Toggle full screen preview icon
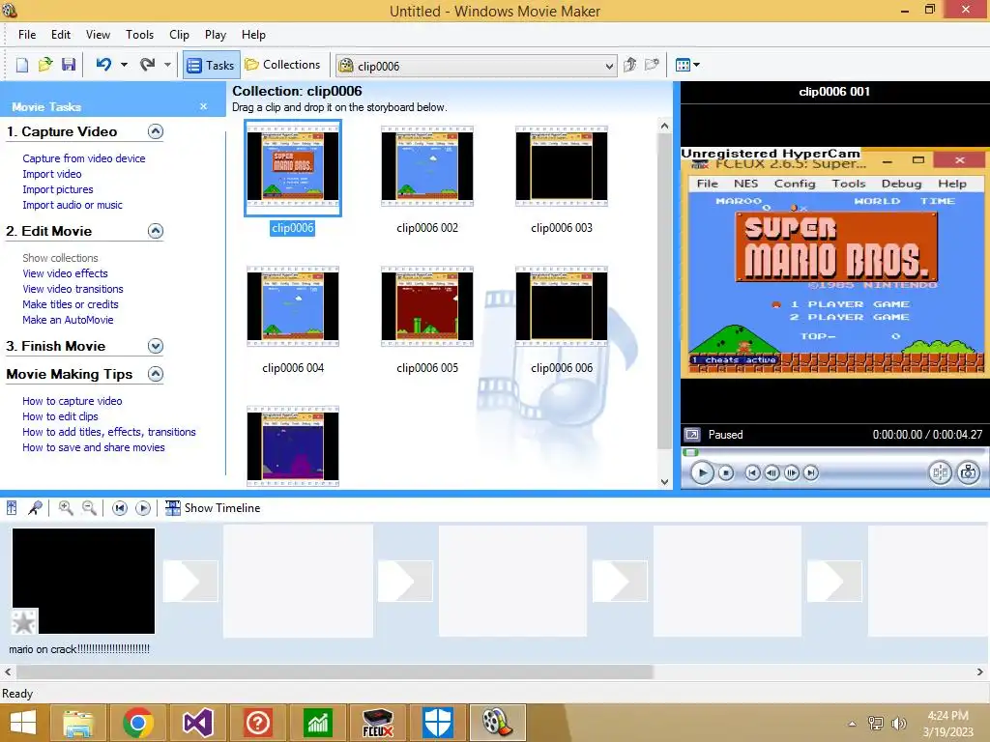The image size is (990, 742). click(692, 435)
